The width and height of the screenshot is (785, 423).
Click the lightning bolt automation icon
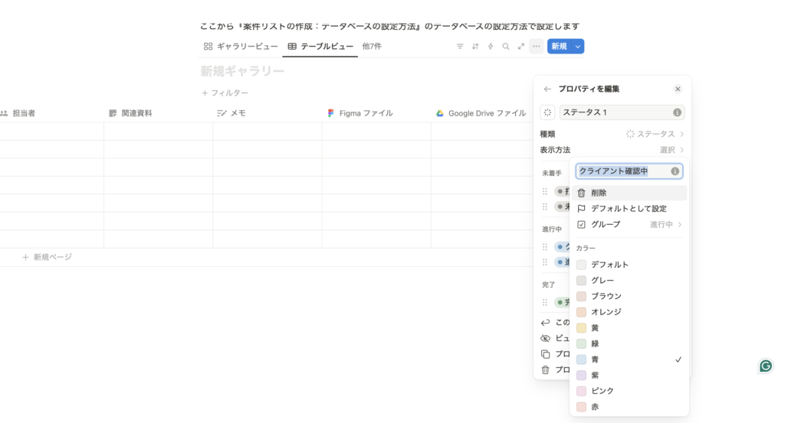pyautogui.click(x=491, y=47)
